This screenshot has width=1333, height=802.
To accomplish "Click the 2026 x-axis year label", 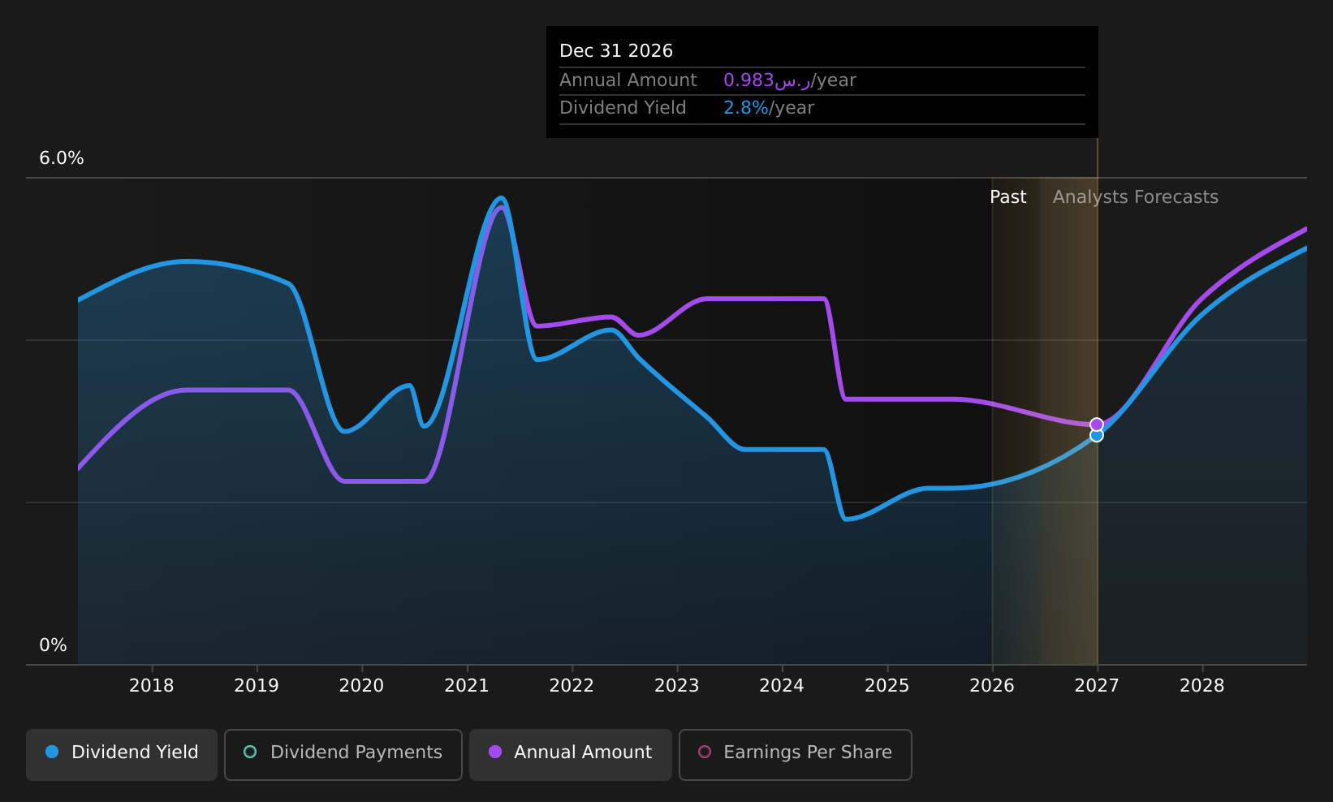I will (x=992, y=686).
